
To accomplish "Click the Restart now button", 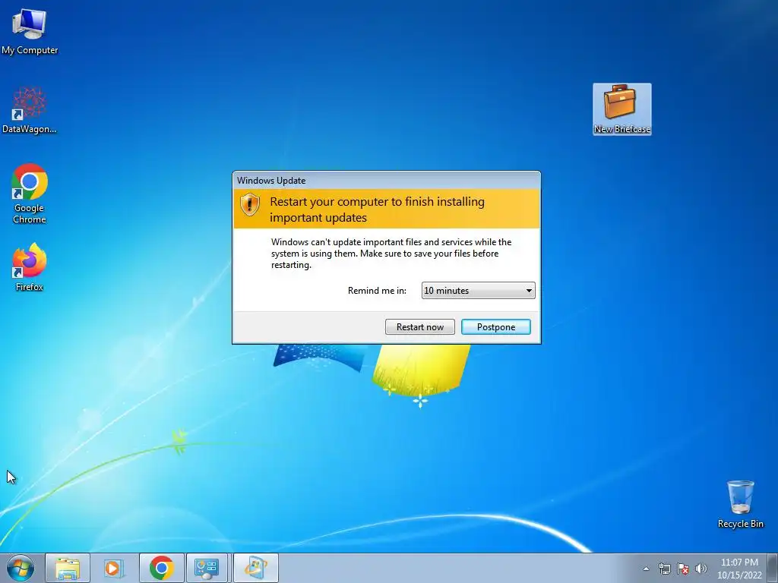I will (419, 326).
